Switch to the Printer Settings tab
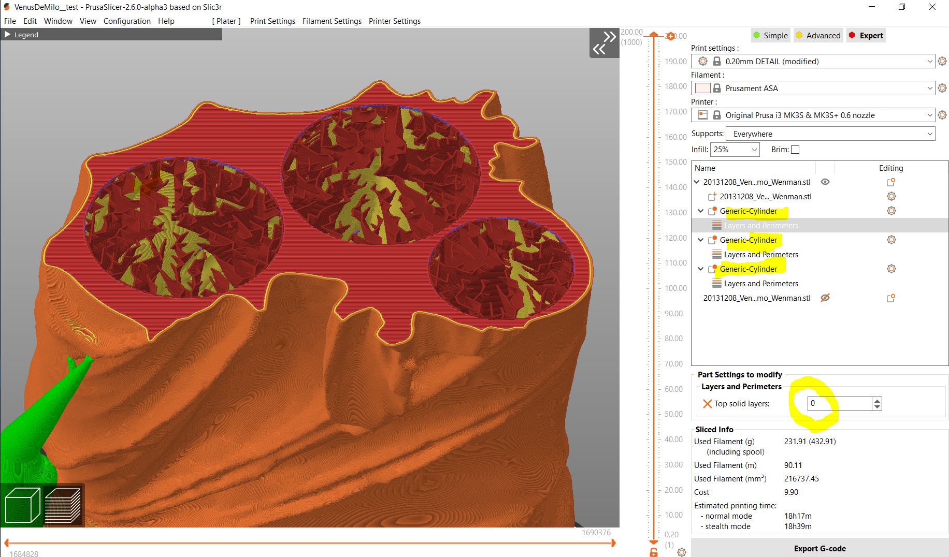This screenshot has width=949, height=557. click(395, 21)
